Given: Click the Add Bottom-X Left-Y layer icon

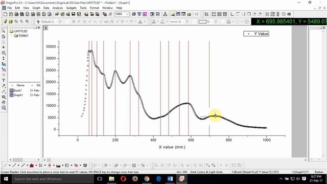Looking at the screenshot, I should [x=232, y=14].
